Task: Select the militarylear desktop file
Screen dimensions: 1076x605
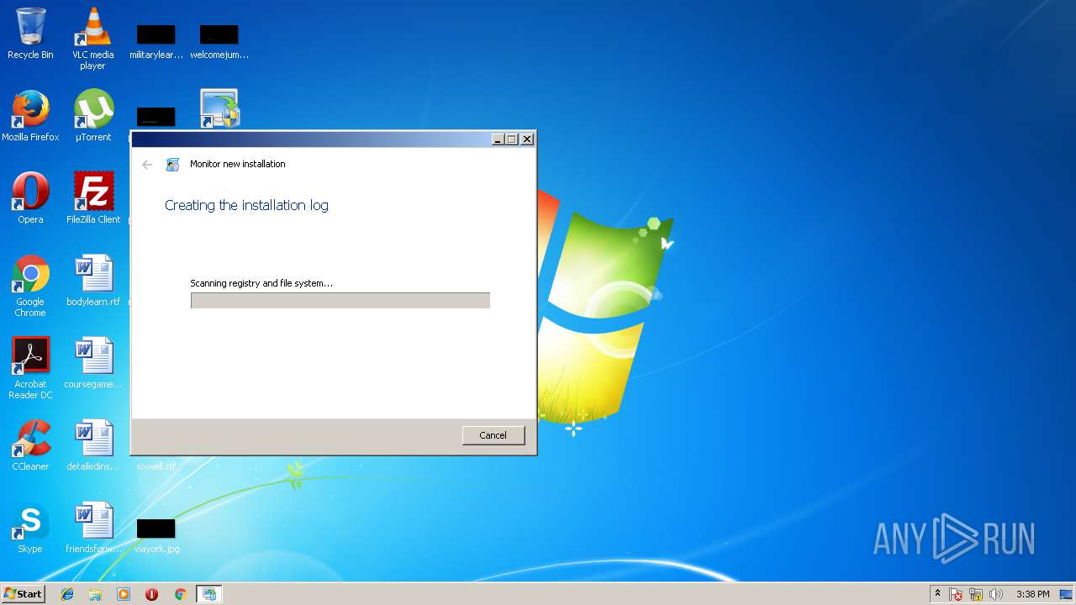Action: tap(156, 42)
